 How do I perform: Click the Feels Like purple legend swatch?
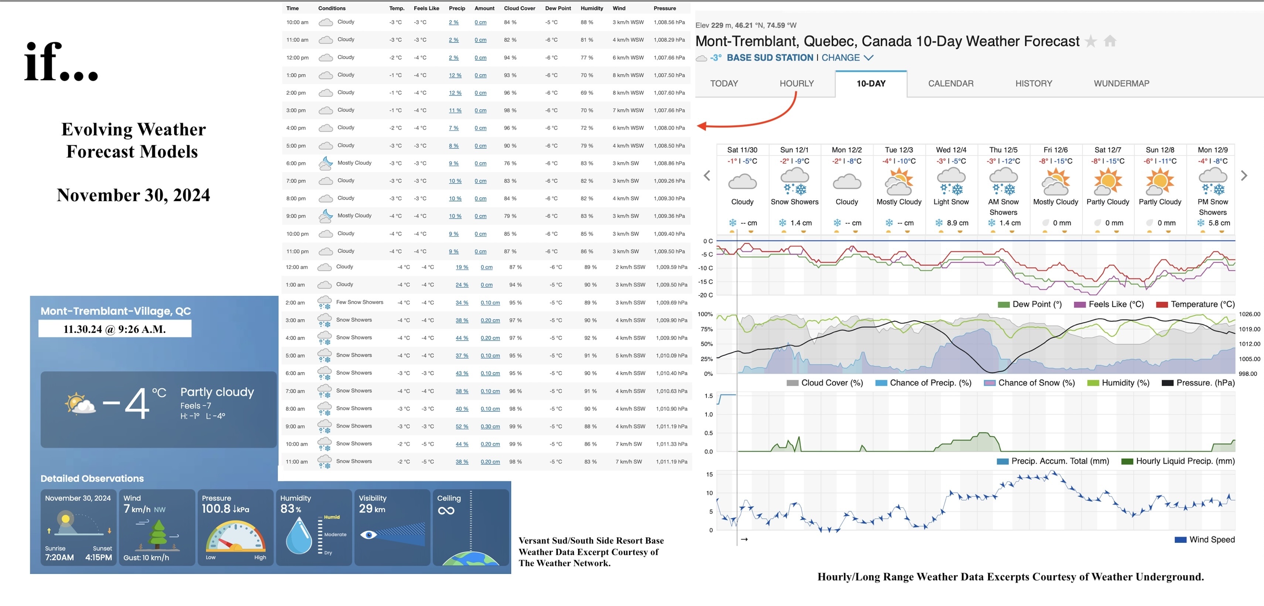1080,305
